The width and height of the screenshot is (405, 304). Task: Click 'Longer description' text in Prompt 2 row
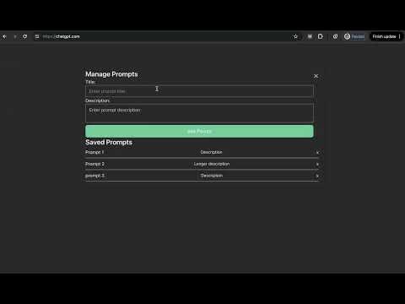(212, 164)
